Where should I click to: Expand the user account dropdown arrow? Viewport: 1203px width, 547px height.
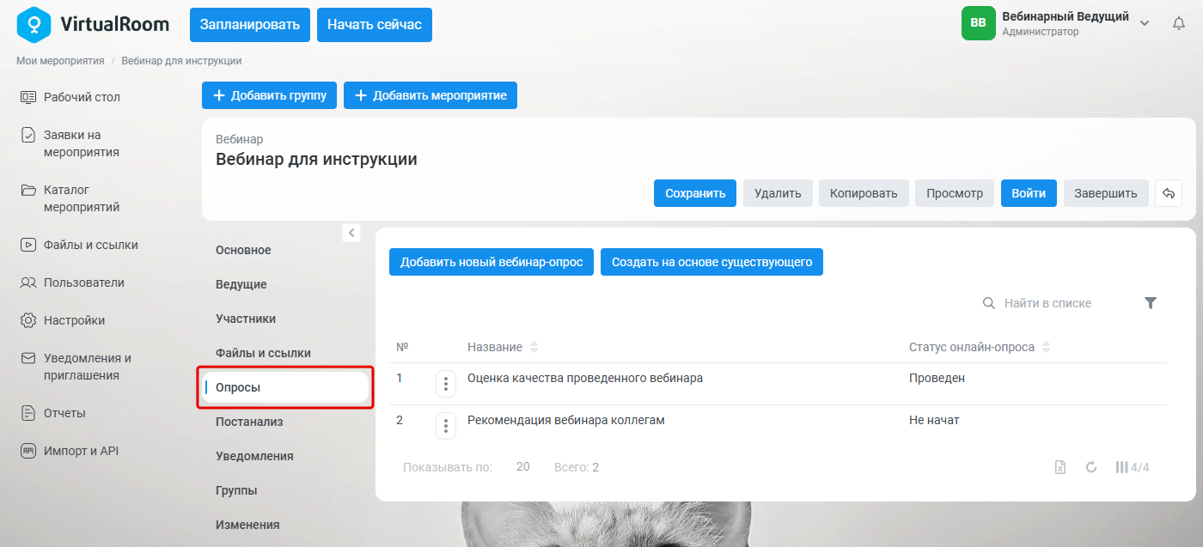1145,23
